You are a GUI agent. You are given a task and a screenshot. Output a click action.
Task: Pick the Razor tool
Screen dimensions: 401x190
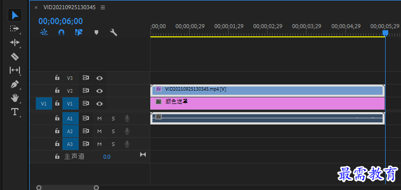(15, 56)
